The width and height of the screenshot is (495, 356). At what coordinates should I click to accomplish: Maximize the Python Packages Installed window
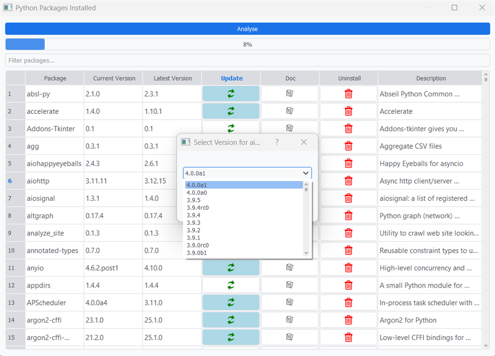pos(454,8)
